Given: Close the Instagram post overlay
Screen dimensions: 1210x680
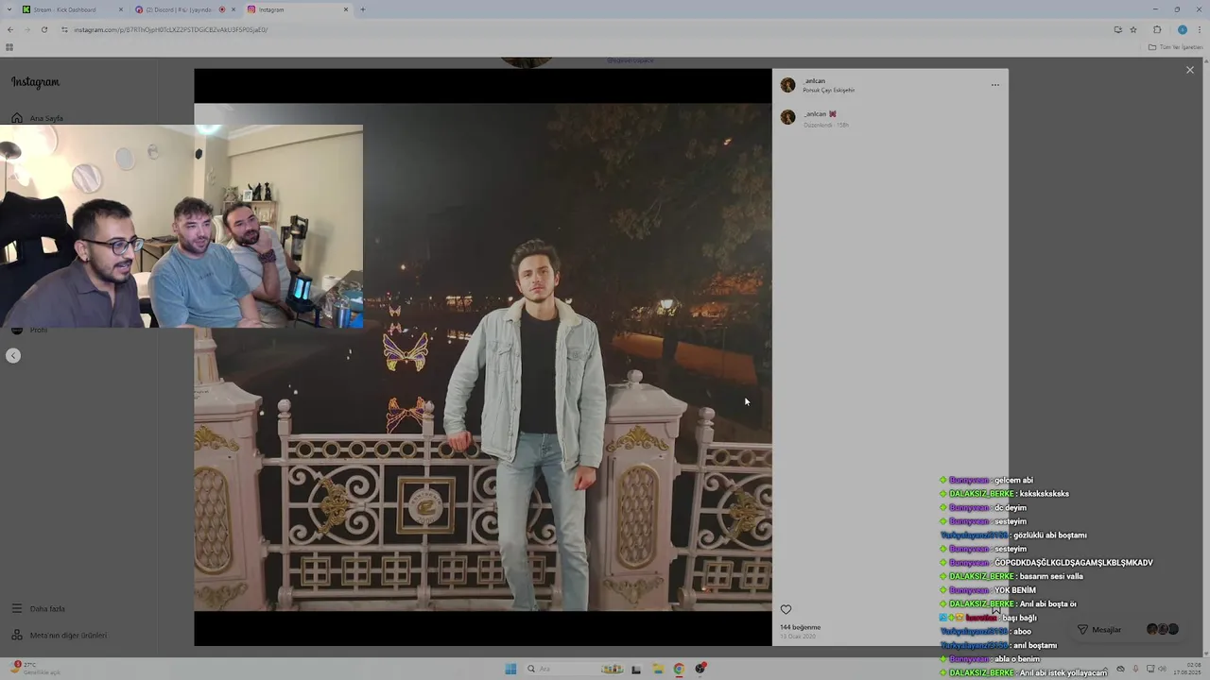Looking at the screenshot, I should (1189, 70).
